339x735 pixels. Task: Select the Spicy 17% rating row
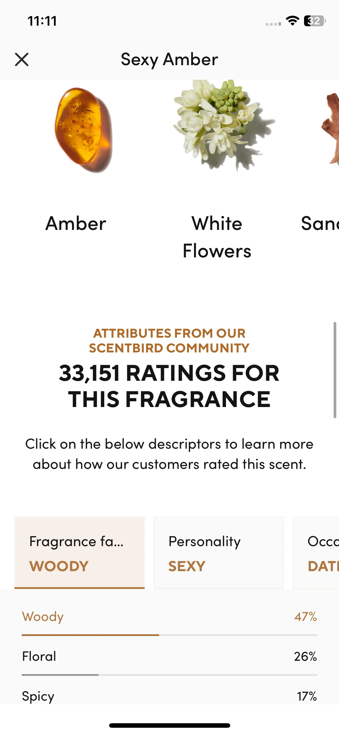169,696
